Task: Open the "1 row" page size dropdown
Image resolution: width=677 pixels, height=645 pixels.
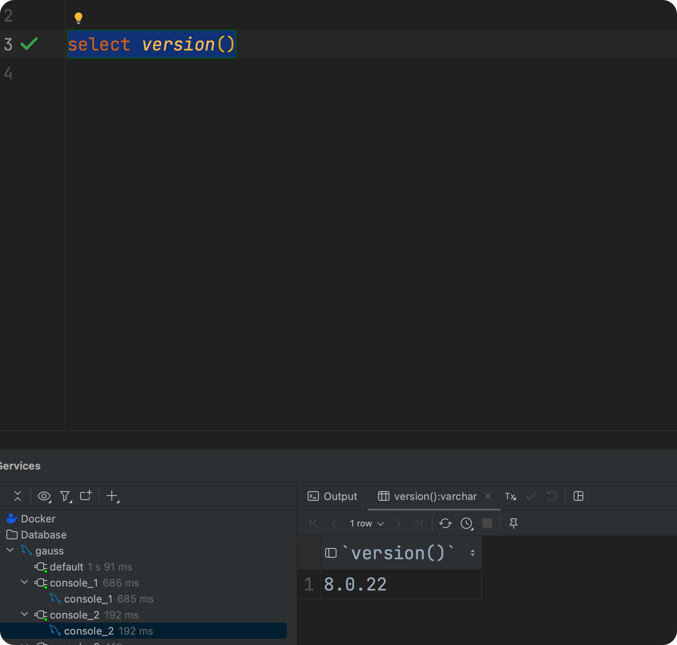Action: tap(367, 523)
